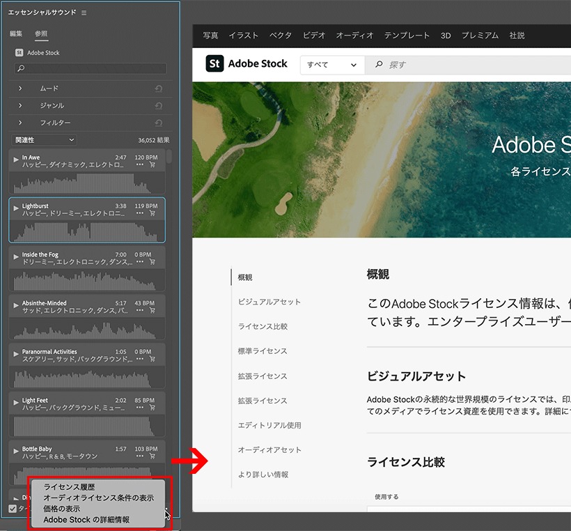Viewport: 571px width, 531px height.
Task: Open more options for Inside the Fog
Action: coord(140,262)
